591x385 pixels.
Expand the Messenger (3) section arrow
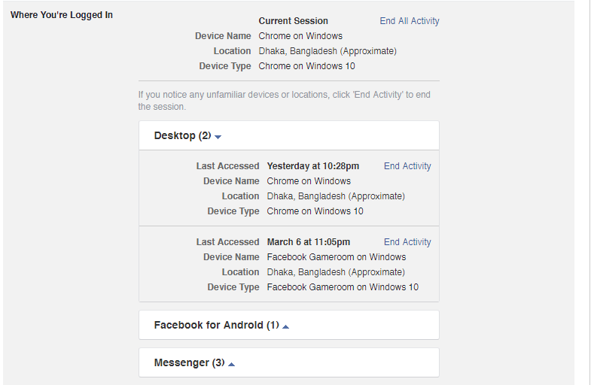click(231, 364)
